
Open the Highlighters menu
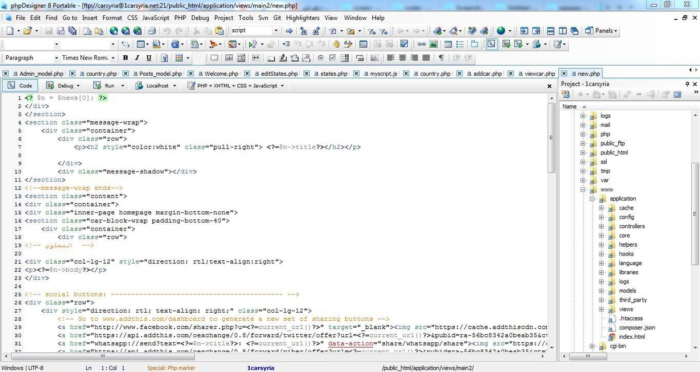click(x=302, y=18)
